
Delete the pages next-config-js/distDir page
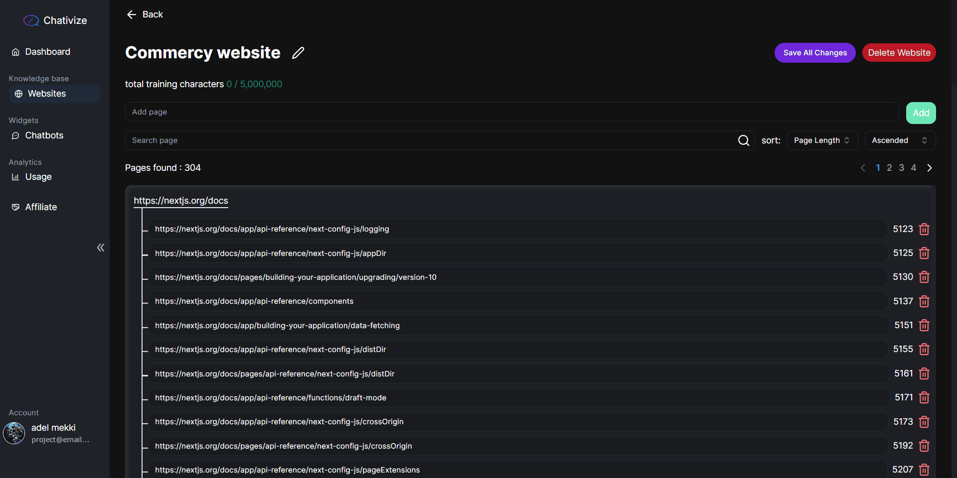point(924,373)
